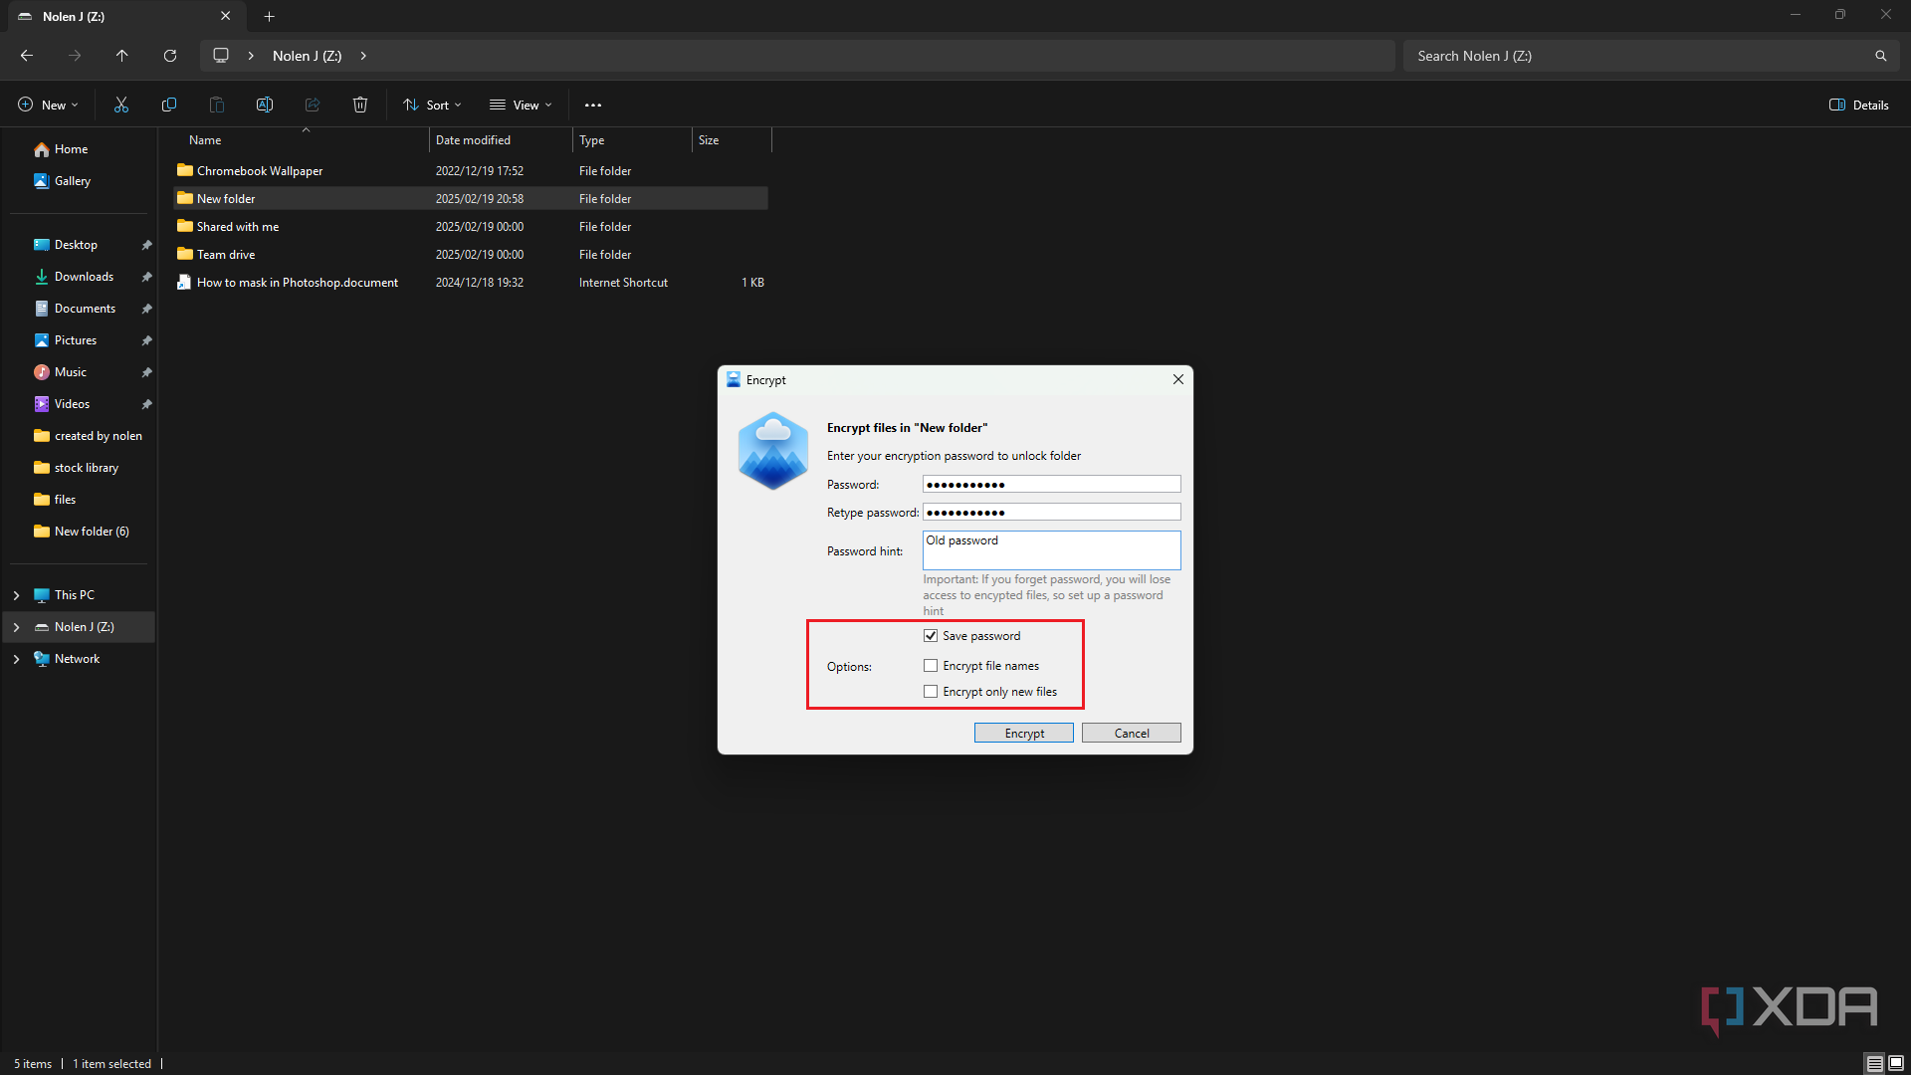Click the Paste clipboard icon

click(x=217, y=105)
